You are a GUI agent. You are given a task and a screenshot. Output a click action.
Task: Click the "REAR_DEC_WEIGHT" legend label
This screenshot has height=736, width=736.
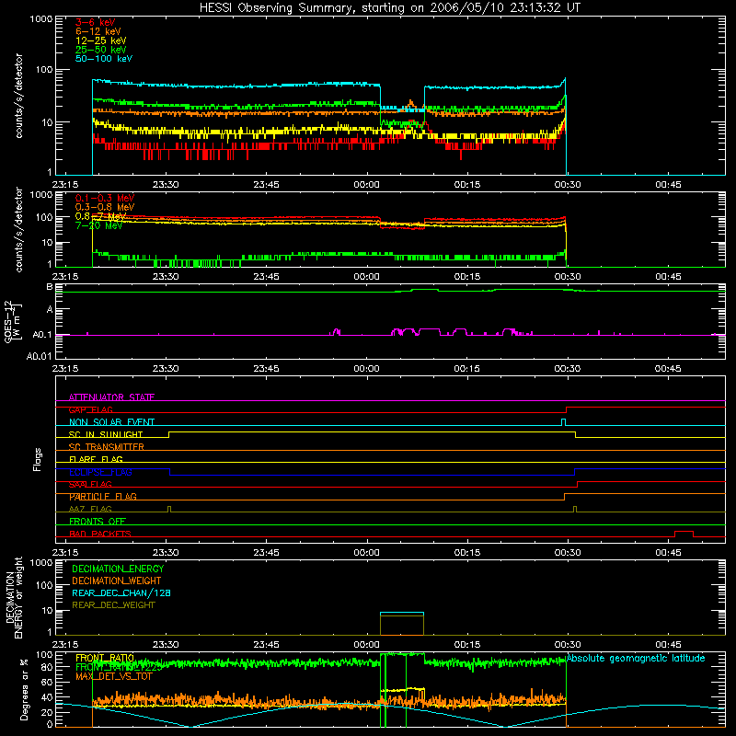pos(113,605)
